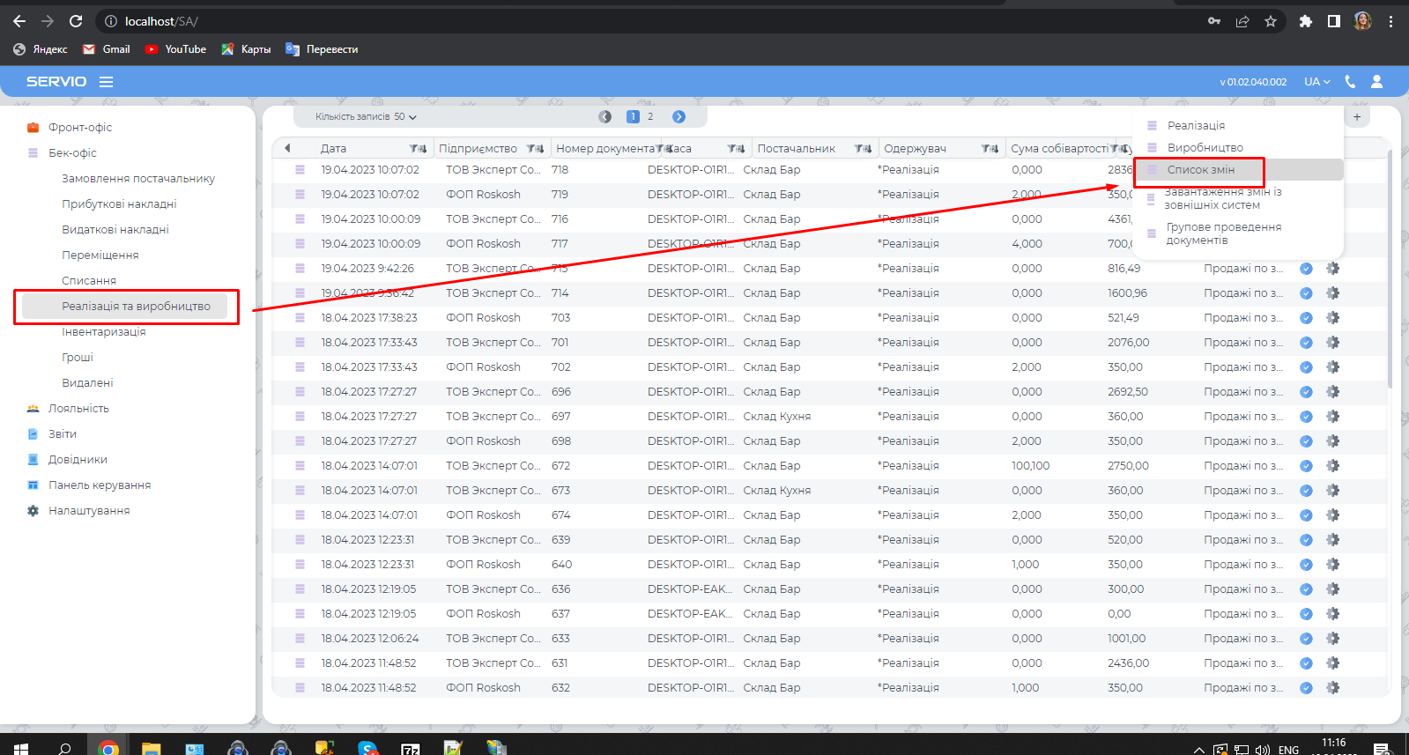This screenshot has width=1409, height=755.
Task: Open the UA language dropdown
Action: pos(1317,82)
